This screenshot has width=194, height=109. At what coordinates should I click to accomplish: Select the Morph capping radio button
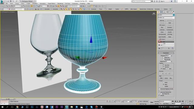pos(161,69)
